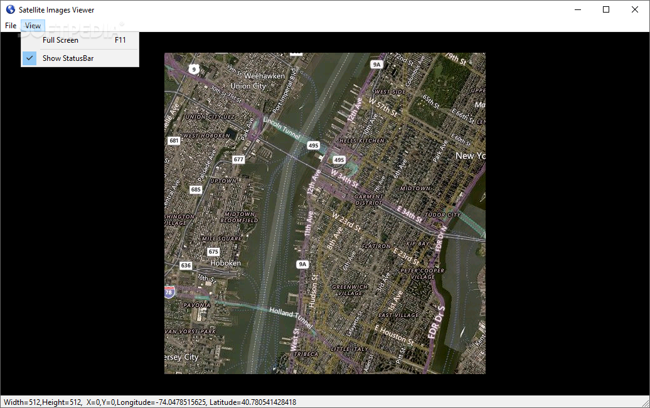Toggle the Show StatusBar option
The height and width of the screenshot is (408, 650).
[x=80, y=58]
